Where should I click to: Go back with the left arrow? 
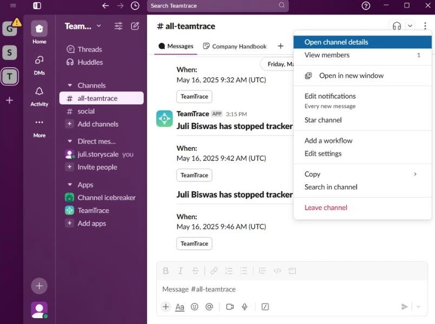point(106,5)
